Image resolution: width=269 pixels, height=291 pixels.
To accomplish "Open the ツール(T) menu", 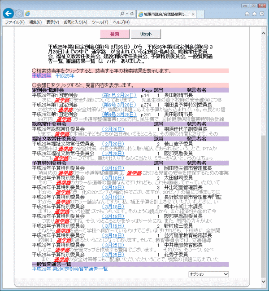I will 100,22.
